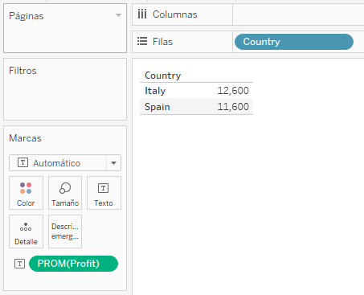
Task: Click the Filtros shelf title
Action: click(x=22, y=71)
